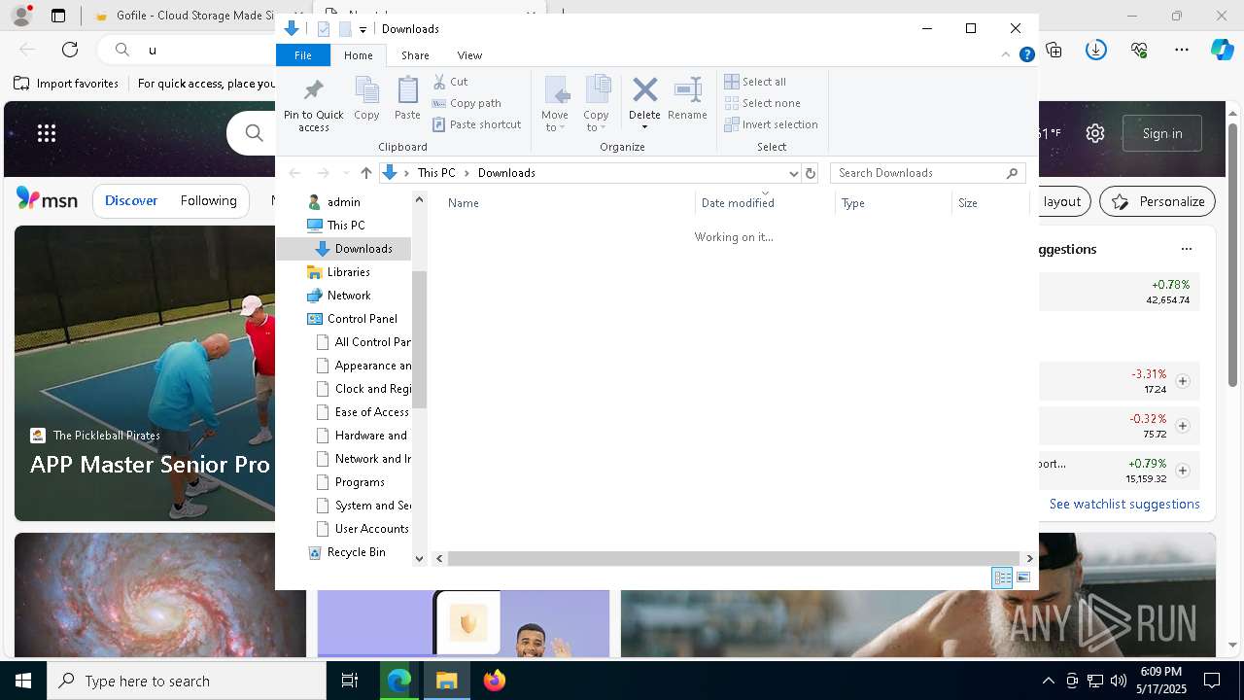Refresh the Edge browser page
This screenshot has width=1244, height=700.
coord(70,50)
